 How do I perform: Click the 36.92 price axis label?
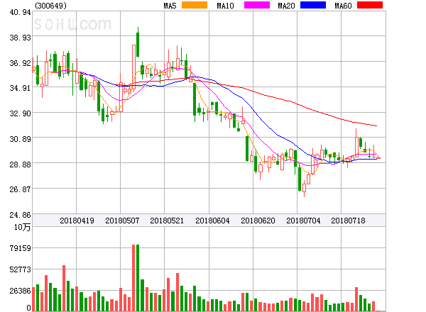(x=20, y=63)
